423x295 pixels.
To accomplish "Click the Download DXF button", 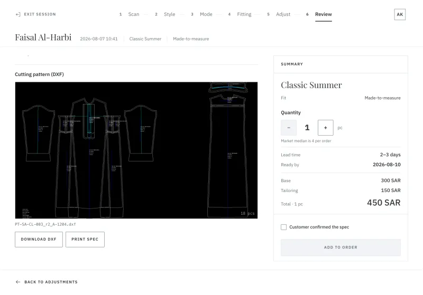I will 39,239.
